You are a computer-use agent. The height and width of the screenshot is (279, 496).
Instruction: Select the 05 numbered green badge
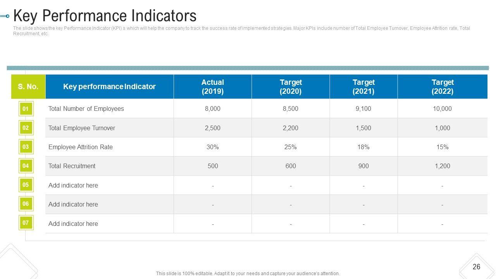tap(26, 185)
